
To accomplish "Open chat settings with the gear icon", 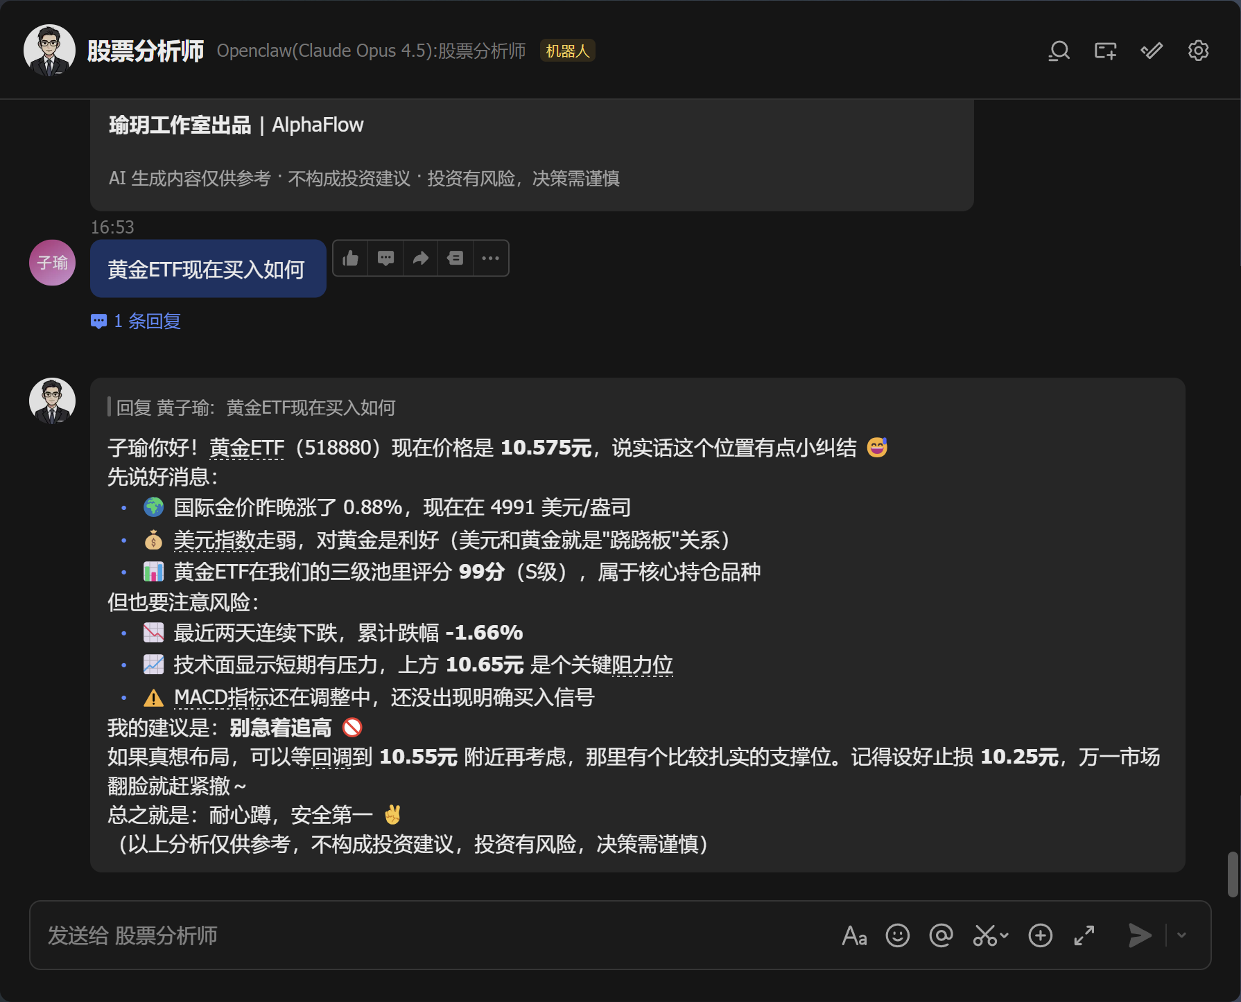I will click(1197, 50).
